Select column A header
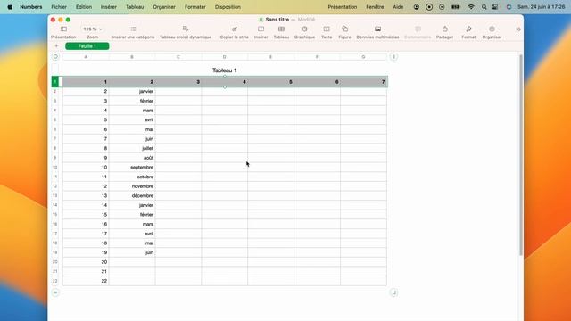Viewport: 571px width, 321px height. tap(86, 57)
